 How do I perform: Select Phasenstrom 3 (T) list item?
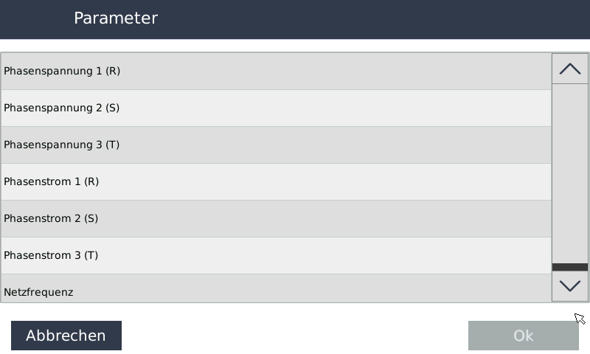pyautogui.click(x=276, y=256)
